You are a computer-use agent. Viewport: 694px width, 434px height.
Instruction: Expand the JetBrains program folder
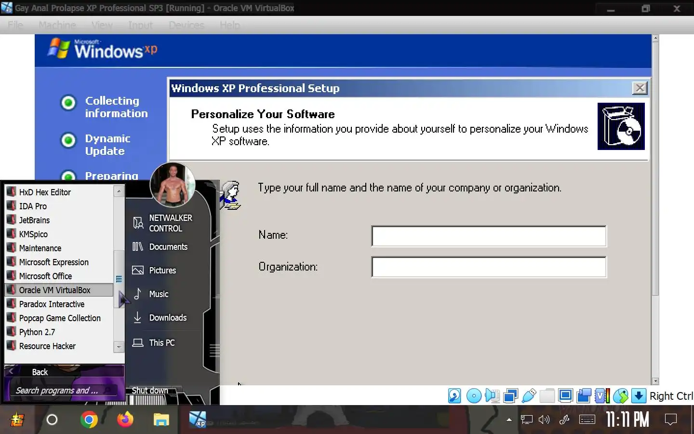click(x=59, y=220)
